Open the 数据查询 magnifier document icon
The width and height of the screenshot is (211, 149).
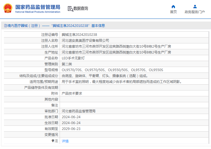click(x=70, y=9)
